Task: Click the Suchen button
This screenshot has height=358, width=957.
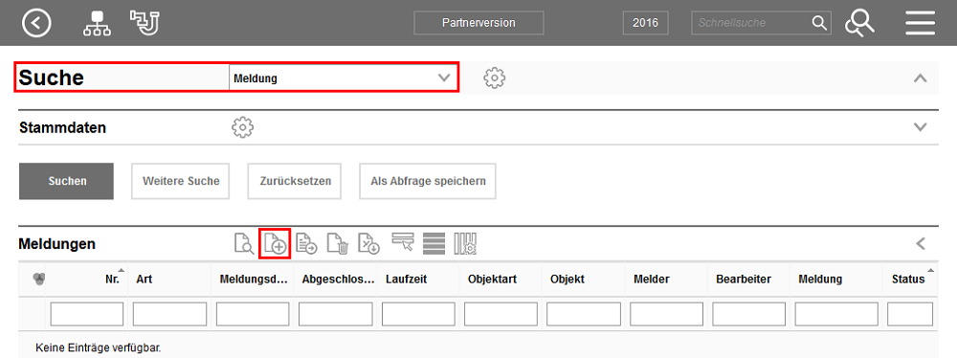Action: (x=67, y=182)
